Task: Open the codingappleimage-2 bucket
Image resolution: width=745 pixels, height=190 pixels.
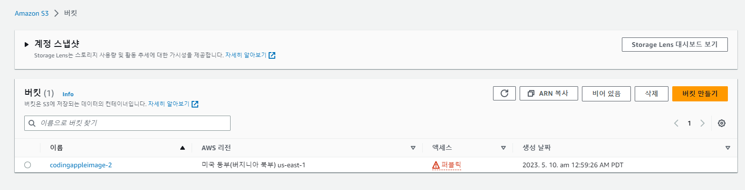Action: click(81, 165)
